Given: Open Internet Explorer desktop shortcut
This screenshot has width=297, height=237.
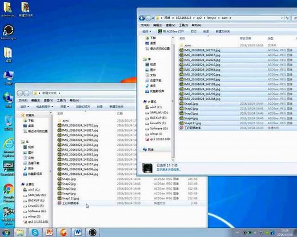Looking at the screenshot, I should 9,148.
